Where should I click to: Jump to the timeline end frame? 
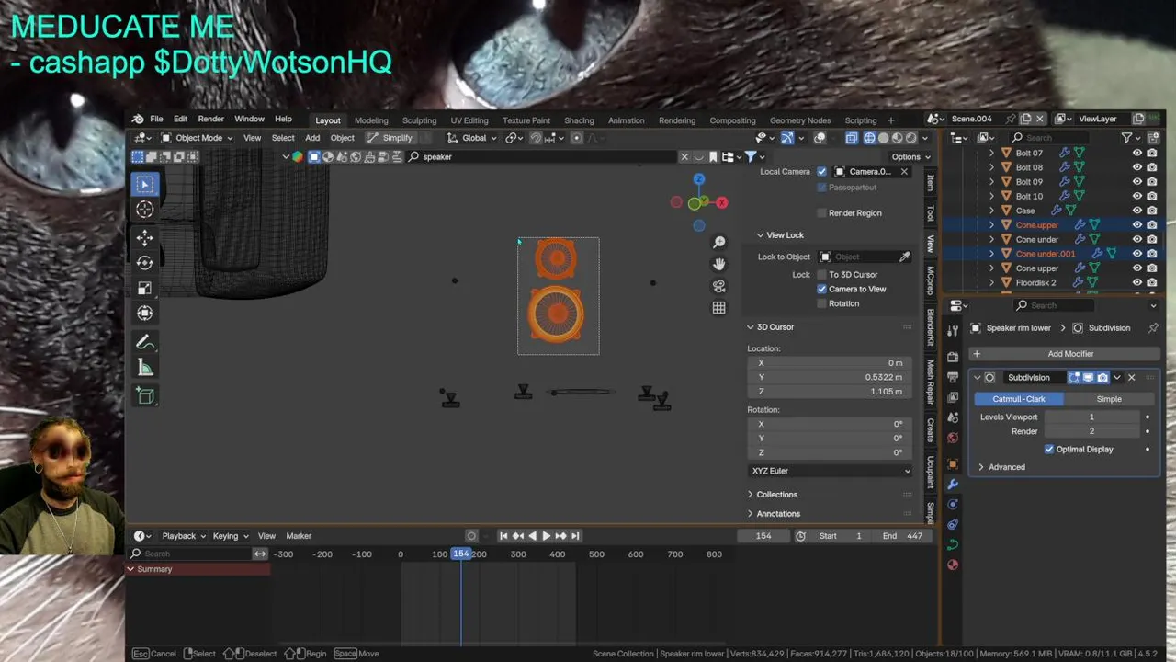[x=575, y=536]
